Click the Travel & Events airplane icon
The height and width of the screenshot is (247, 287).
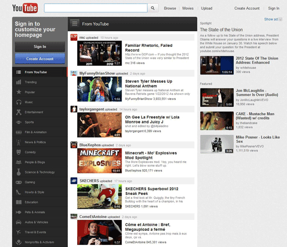[x=19, y=232]
